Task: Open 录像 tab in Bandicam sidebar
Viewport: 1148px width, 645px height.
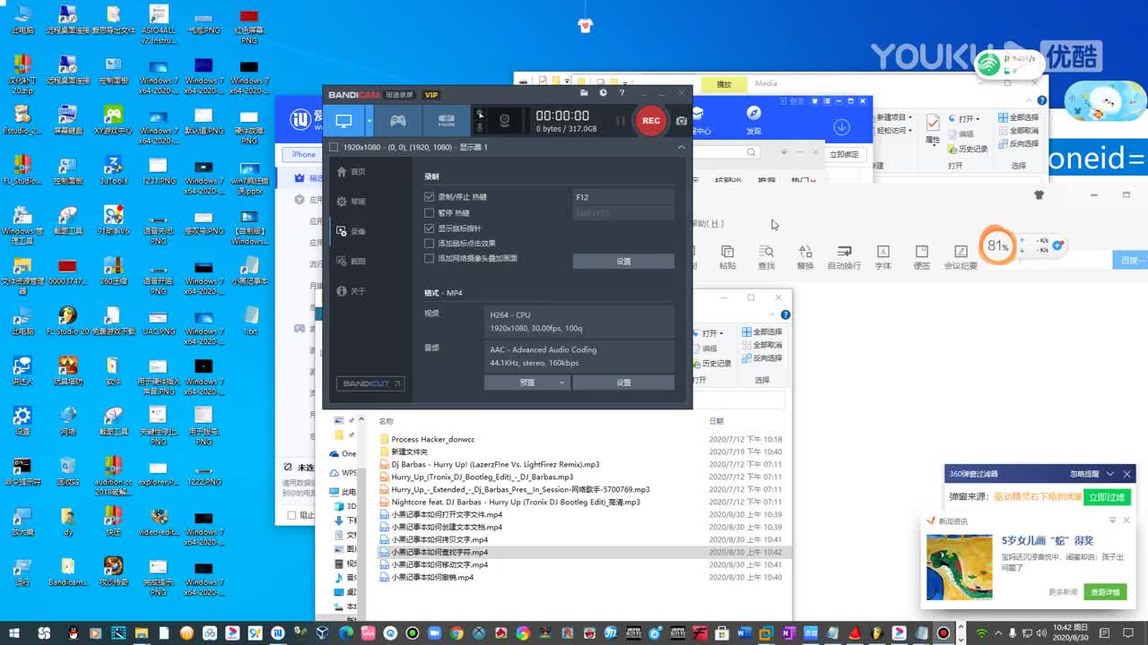Action: pos(351,231)
